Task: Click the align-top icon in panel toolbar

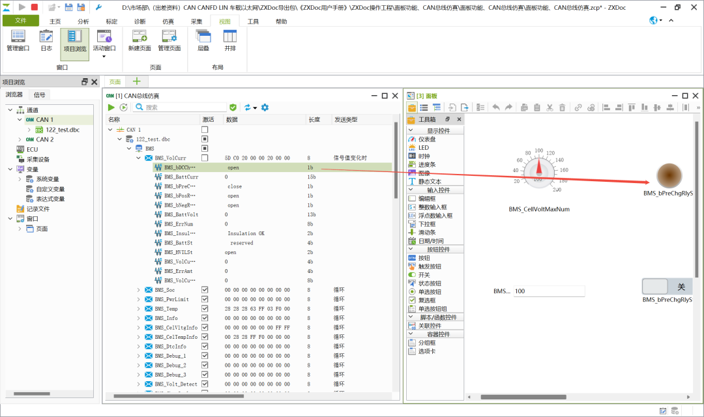Action: pyautogui.click(x=632, y=108)
